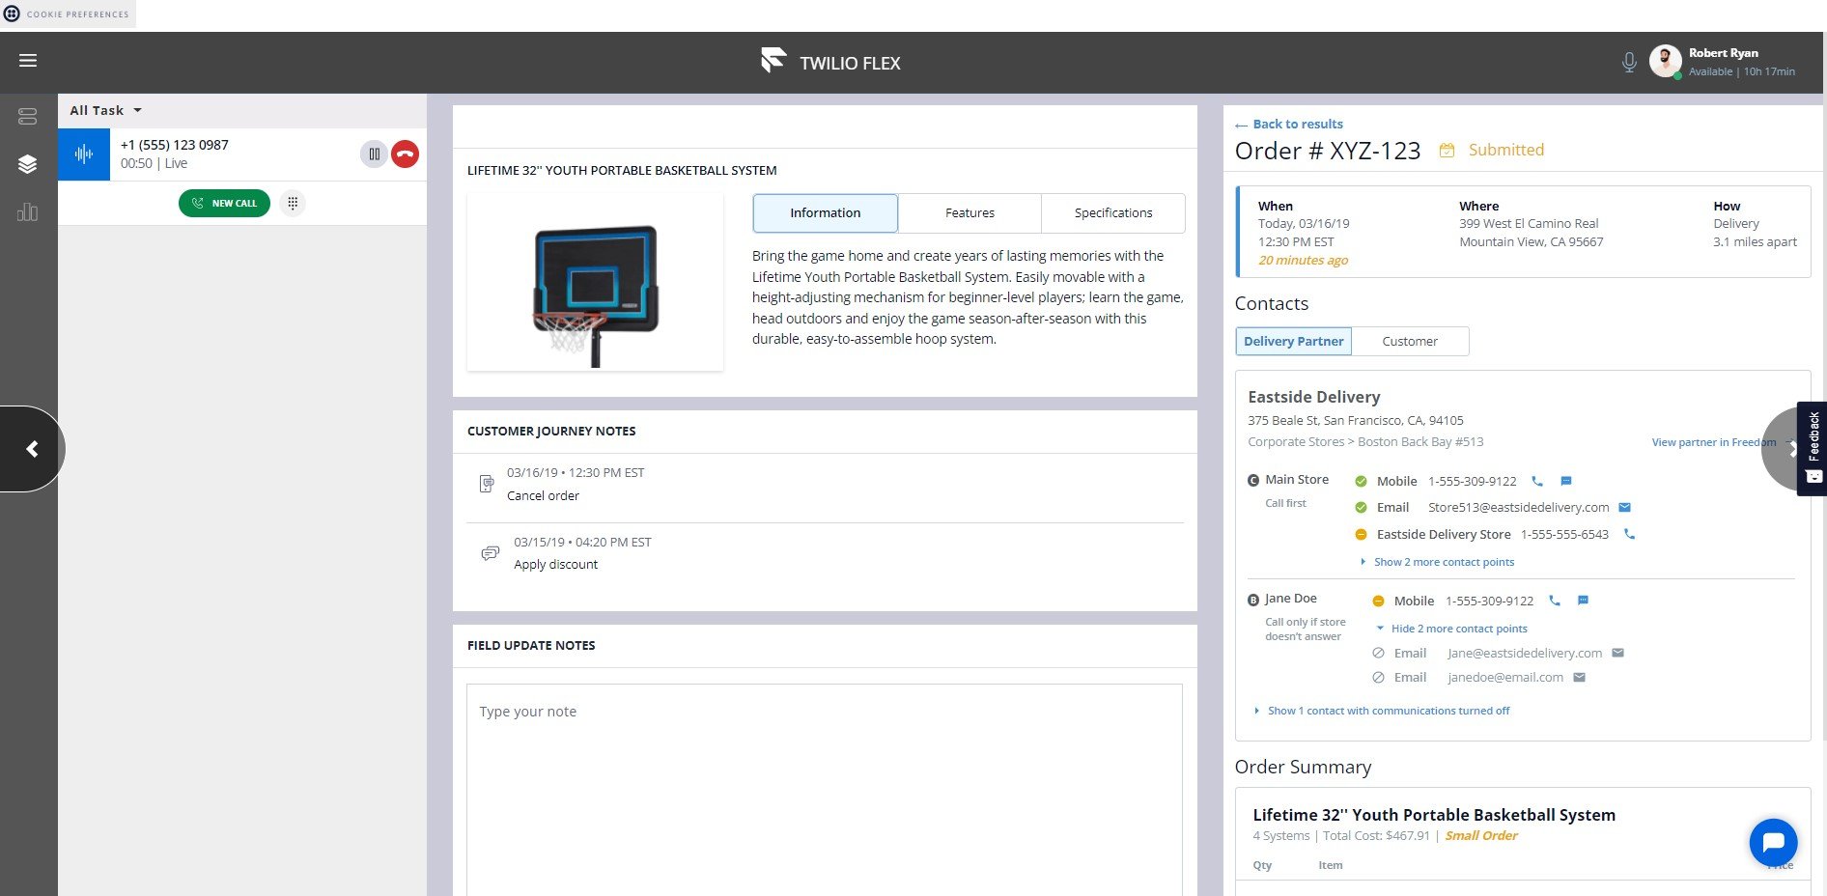1827x896 pixels.
Task: Collapse panel with left chevron arrow
Action: (32, 449)
